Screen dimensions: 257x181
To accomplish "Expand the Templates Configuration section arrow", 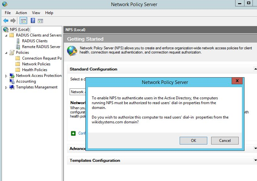I will click(x=255, y=160).
